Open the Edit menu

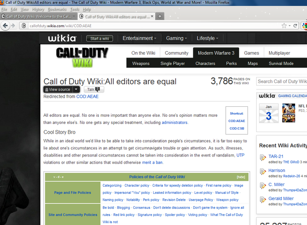13,9
